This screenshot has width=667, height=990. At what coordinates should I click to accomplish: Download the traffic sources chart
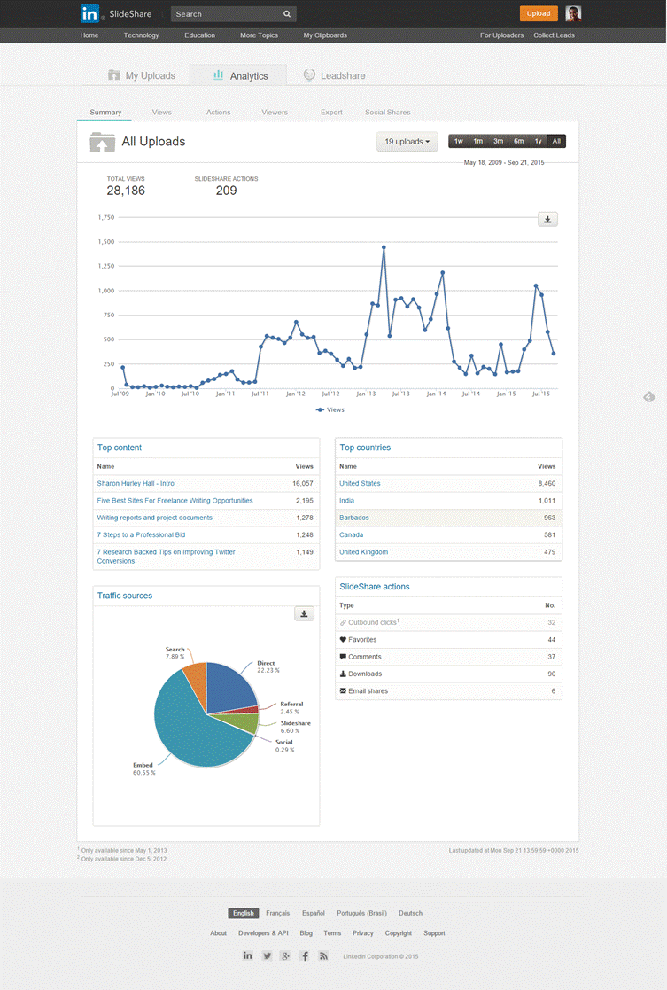(x=304, y=613)
